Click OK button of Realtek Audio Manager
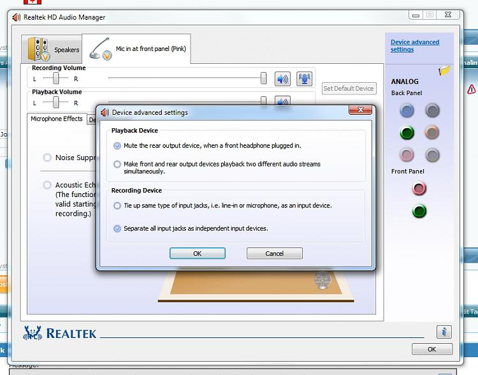The width and height of the screenshot is (478, 375). click(x=432, y=349)
